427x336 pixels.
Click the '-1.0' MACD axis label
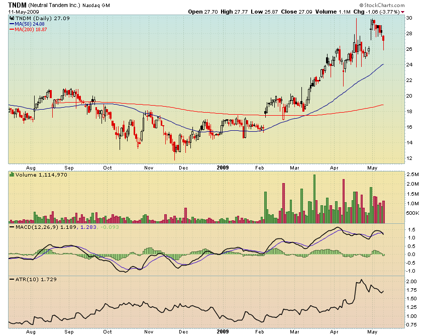pos(410,271)
